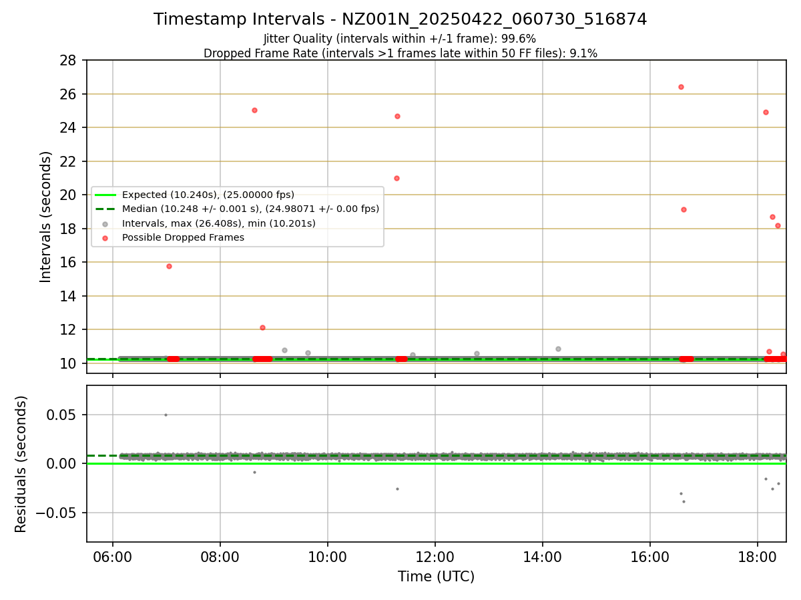Select the red dropped-frame point at 25 seconds near 08:40

254,110
